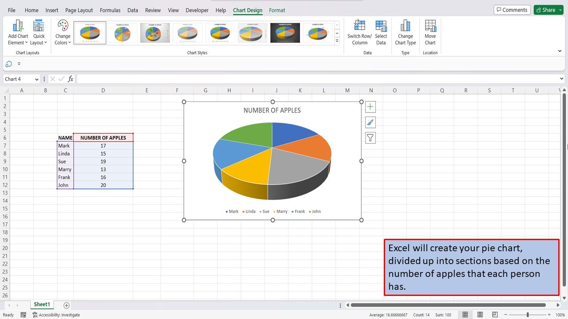Open the Comments pane
This screenshot has width=568, height=319.
click(512, 9)
